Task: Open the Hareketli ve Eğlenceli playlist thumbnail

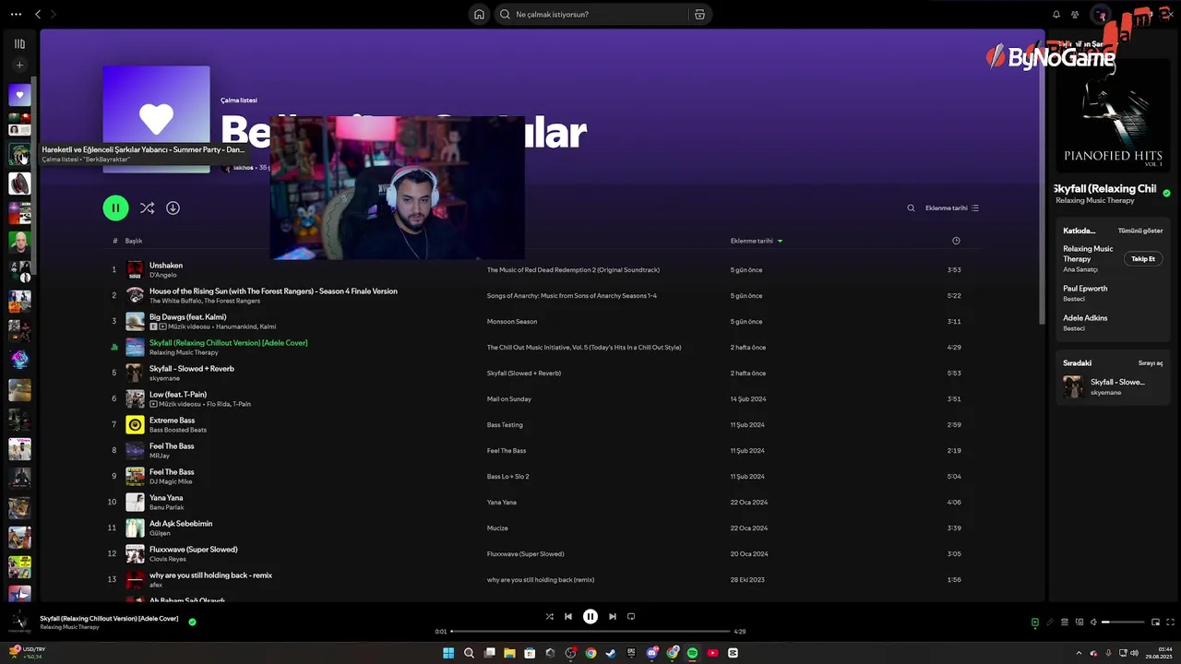Action: [x=19, y=154]
